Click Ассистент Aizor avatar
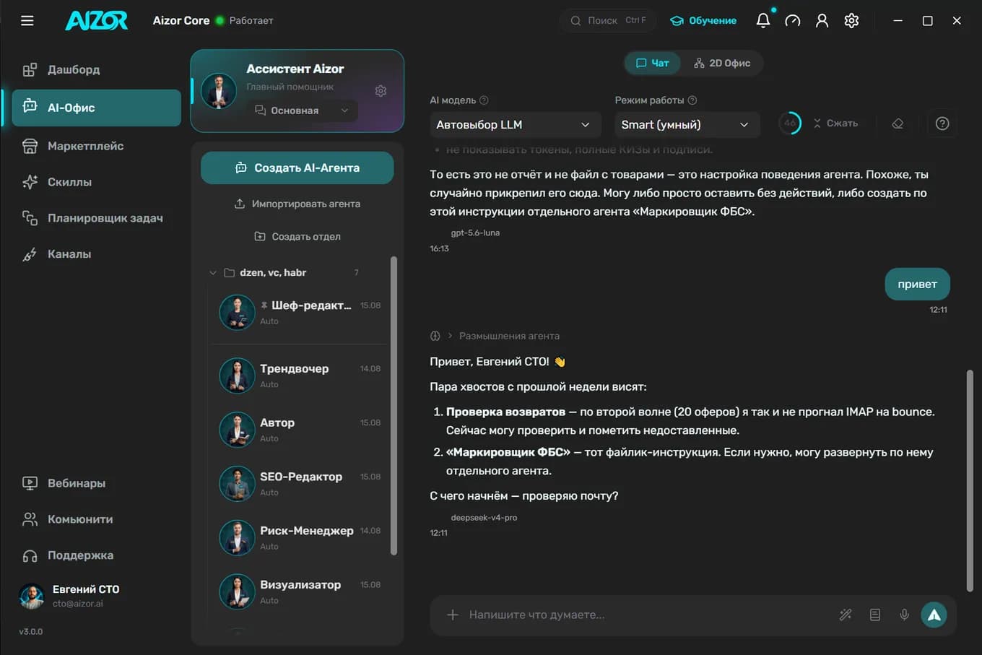This screenshot has width=982, height=655. 219,91
